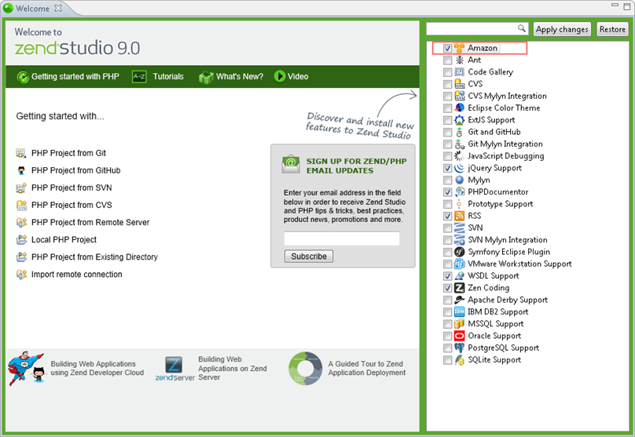Open the Getting started with PHP tab
Viewport: 635px width, 437px height.
[68, 76]
